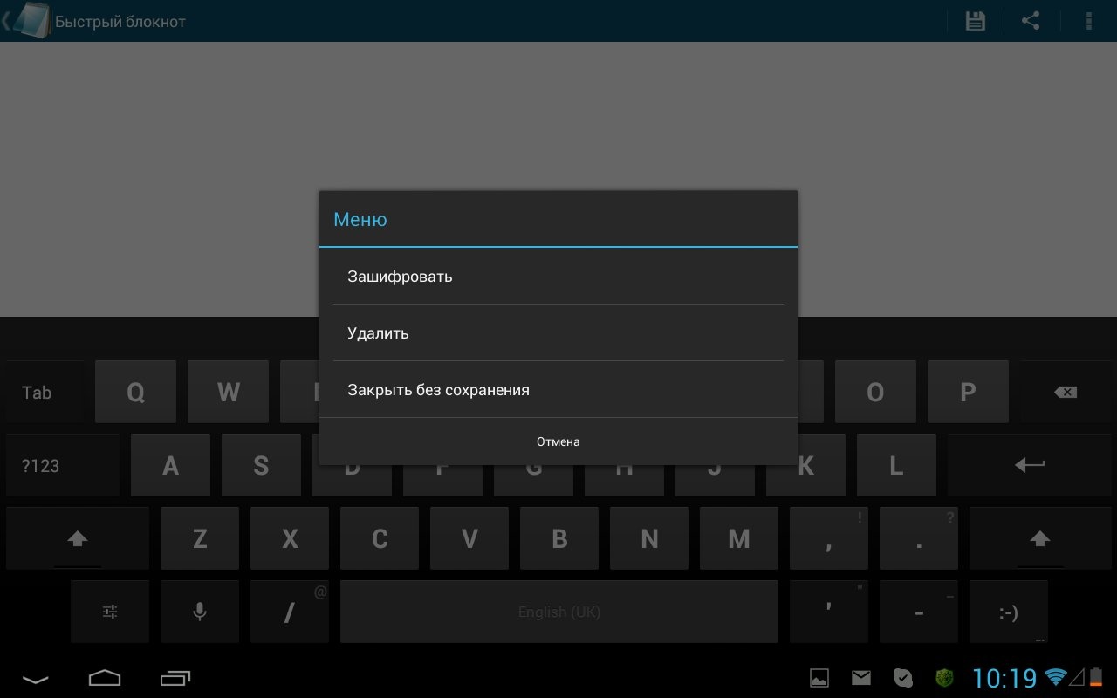Open the share icon in top bar
Viewport: 1117px width, 698px height.
[1031, 21]
